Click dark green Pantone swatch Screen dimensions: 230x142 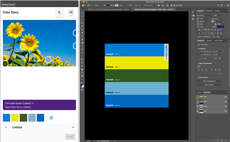[x=24, y=118]
